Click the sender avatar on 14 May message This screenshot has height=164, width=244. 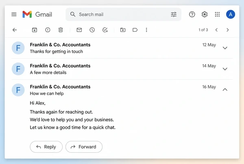[x=18, y=69]
